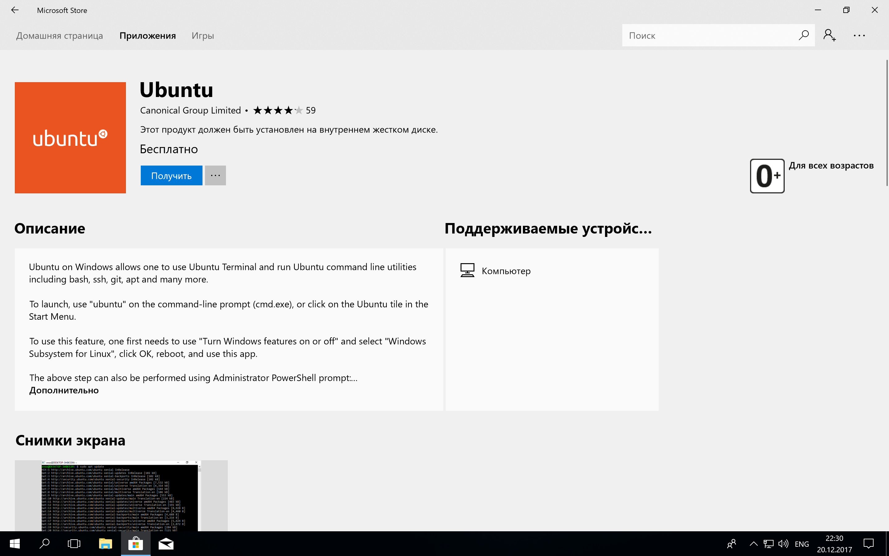This screenshot has width=889, height=556.
Task: Go back with the arrow icon
Action: tap(15, 10)
